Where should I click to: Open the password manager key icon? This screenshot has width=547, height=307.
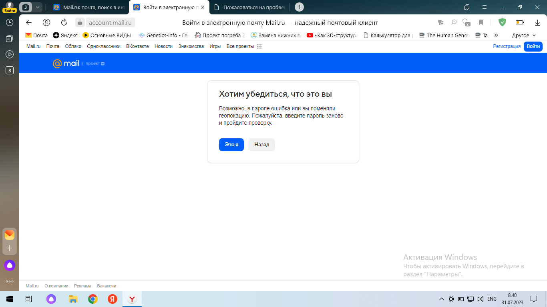click(440, 22)
